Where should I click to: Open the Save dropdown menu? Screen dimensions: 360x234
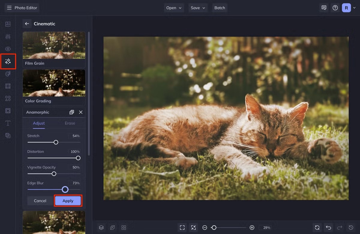click(x=198, y=8)
